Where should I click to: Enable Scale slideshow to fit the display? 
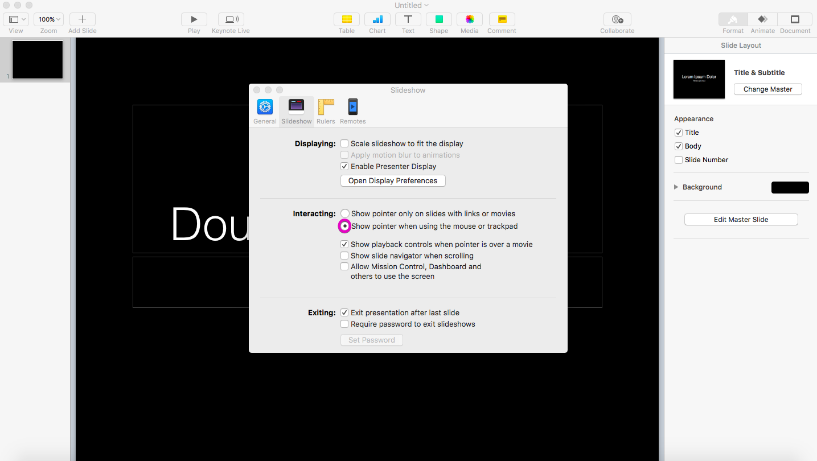(344, 144)
